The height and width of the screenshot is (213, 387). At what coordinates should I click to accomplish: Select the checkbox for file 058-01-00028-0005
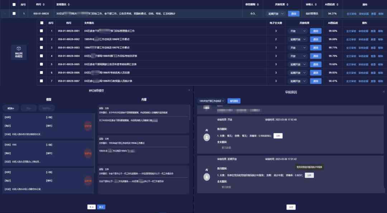point(42,64)
